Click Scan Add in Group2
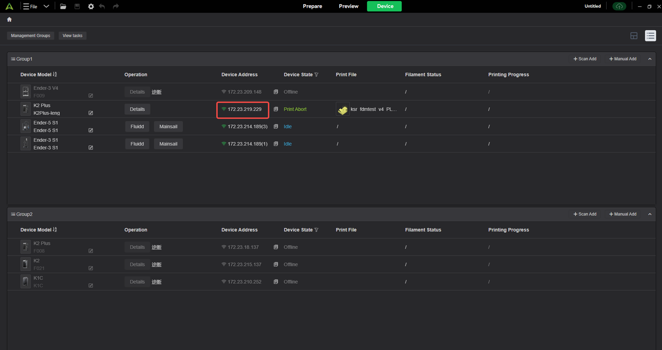Viewport: 662px width, 350px height. click(x=585, y=214)
